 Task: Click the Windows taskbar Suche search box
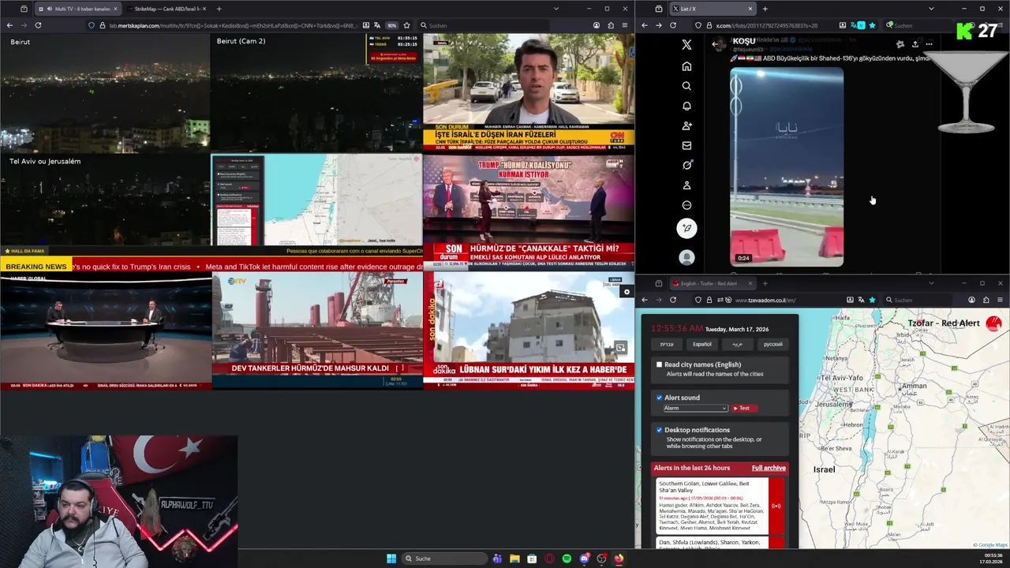443,559
